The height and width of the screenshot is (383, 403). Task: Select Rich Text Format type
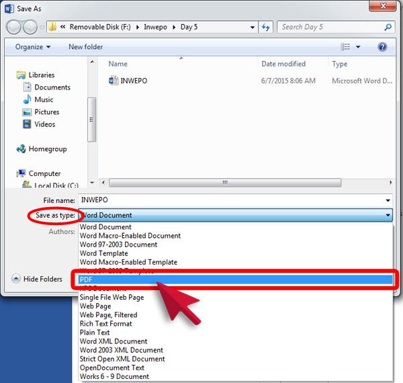click(x=236, y=324)
